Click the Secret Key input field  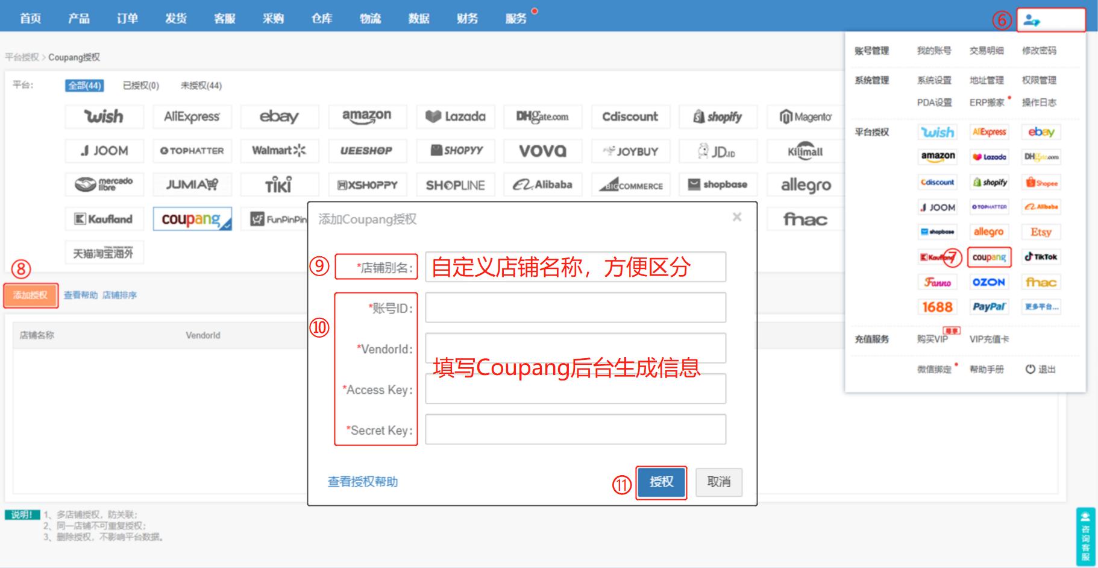[574, 429]
